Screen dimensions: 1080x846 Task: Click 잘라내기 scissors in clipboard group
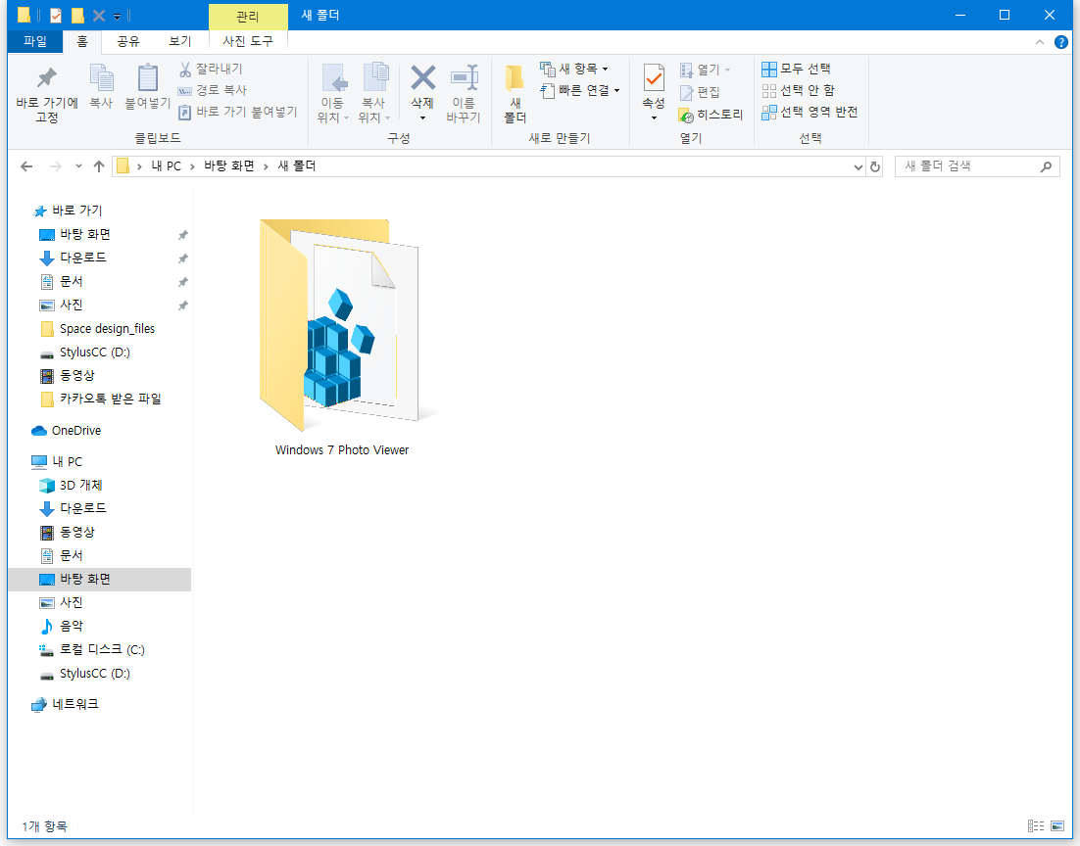211,69
